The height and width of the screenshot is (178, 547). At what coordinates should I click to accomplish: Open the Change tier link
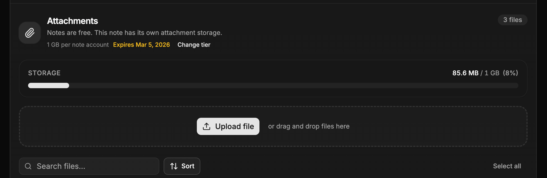click(194, 45)
